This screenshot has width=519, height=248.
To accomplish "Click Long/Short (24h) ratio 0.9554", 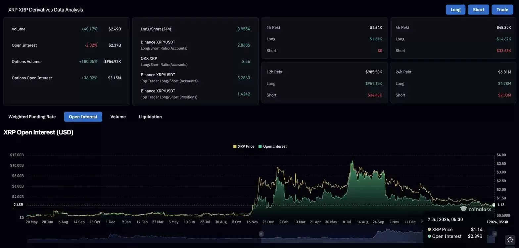I will [244, 29].
